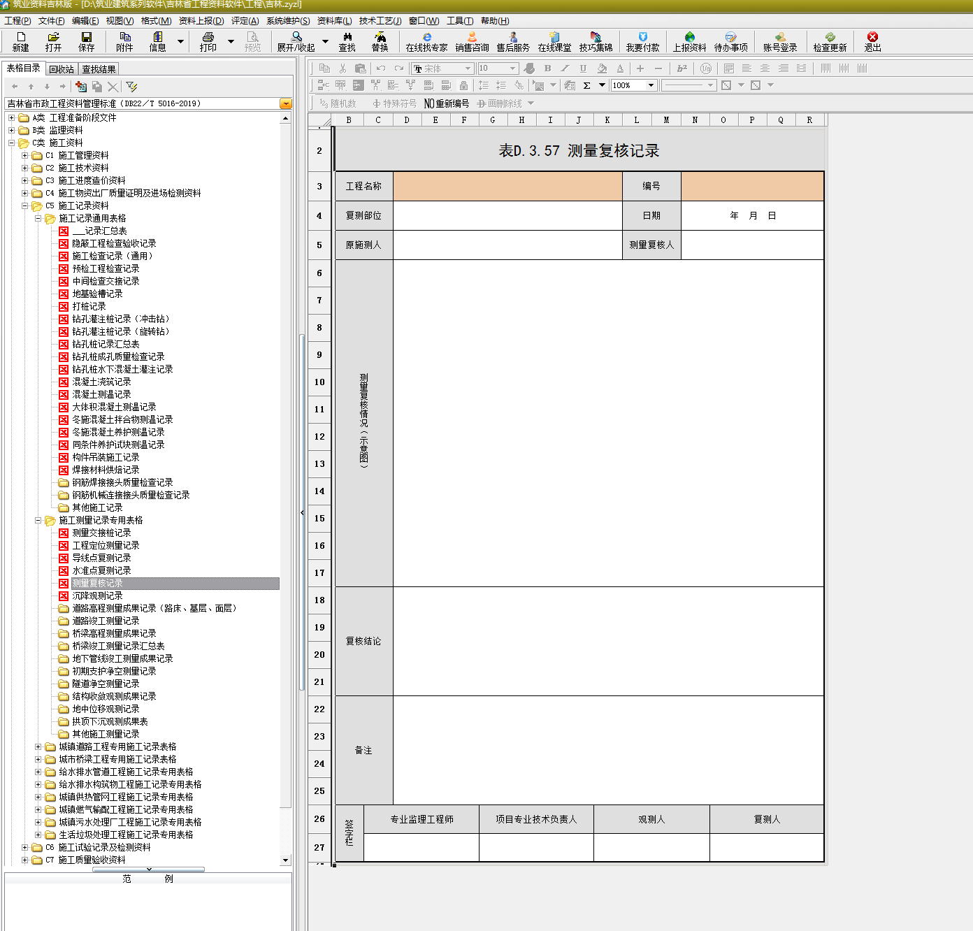
Task: Click the Sigma sum icon
Action: (x=586, y=85)
